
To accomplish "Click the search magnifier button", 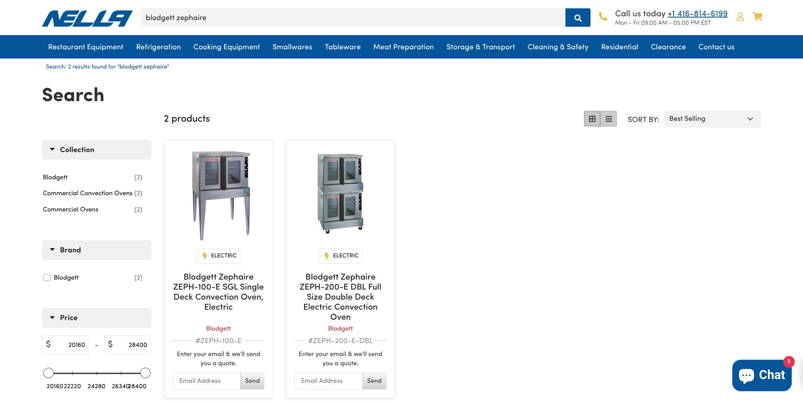I will coord(578,18).
